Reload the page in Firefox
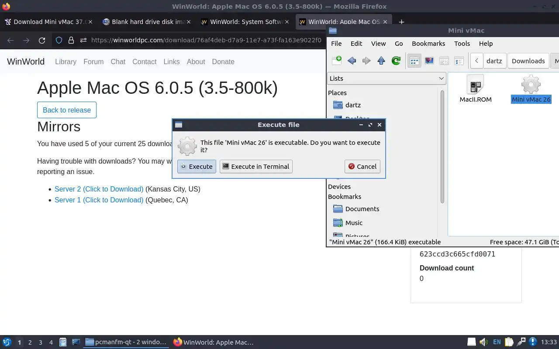559x349 pixels. pyautogui.click(x=42, y=40)
